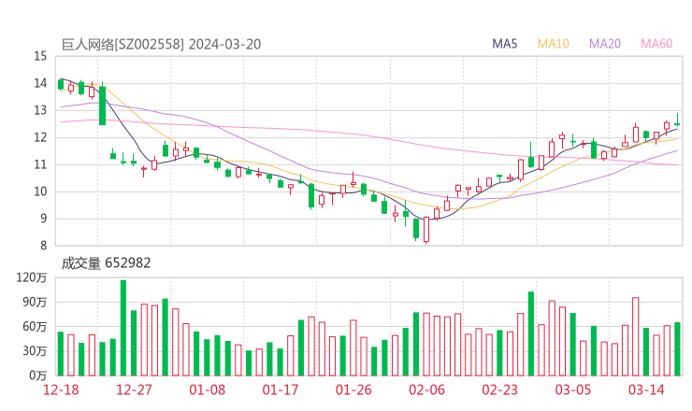Select the MA10 legend label
The height and width of the screenshot is (411, 692).
553,44
